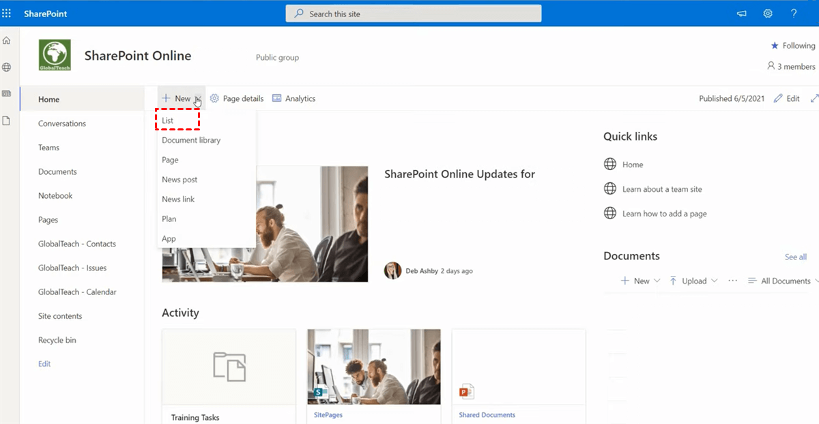Expand New dropdown in Documents web part
The image size is (819, 424).
click(640, 281)
